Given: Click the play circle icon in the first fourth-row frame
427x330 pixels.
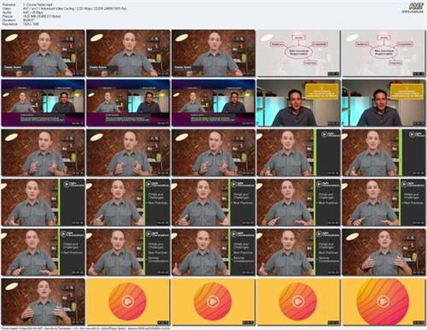Looking at the screenshot, I should coord(67,184).
